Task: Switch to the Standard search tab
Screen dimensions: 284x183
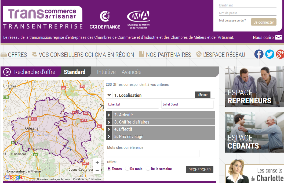Action: (x=75, y=72)
